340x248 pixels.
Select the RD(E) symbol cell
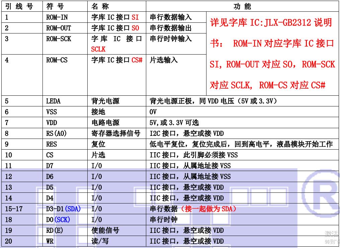[55, 231]
